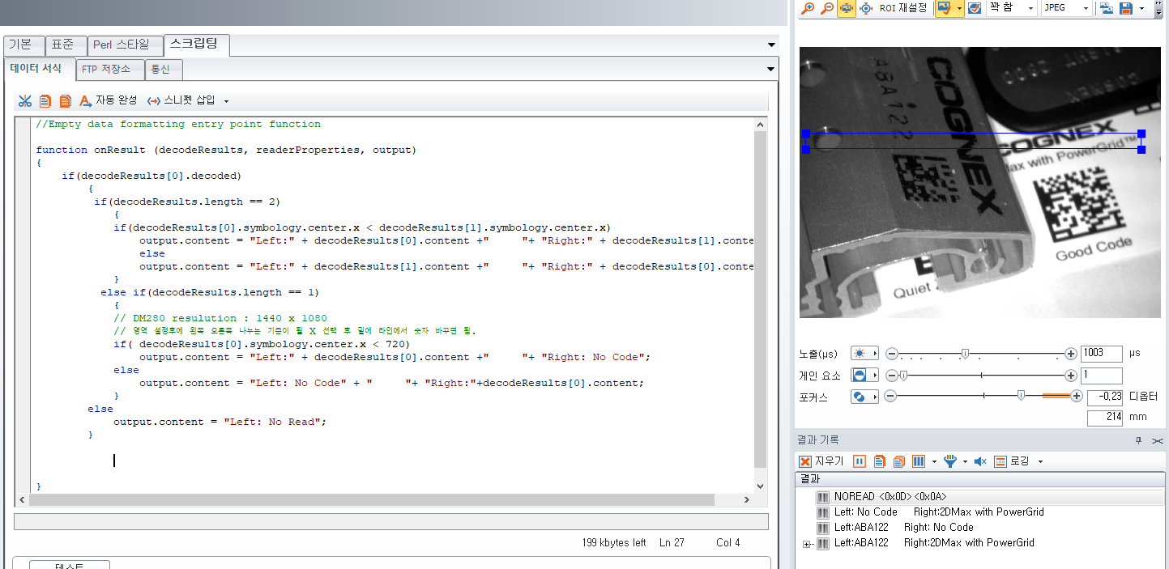Click the copy all results icon

tap(898, 461)
